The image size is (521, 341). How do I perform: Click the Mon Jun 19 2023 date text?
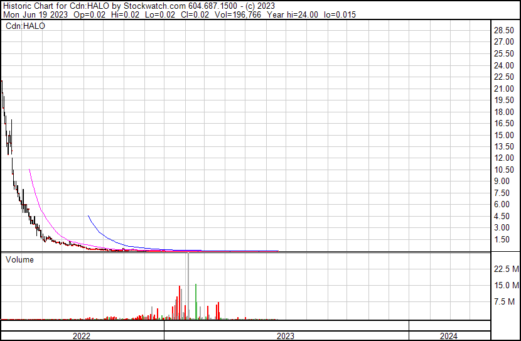36,14
